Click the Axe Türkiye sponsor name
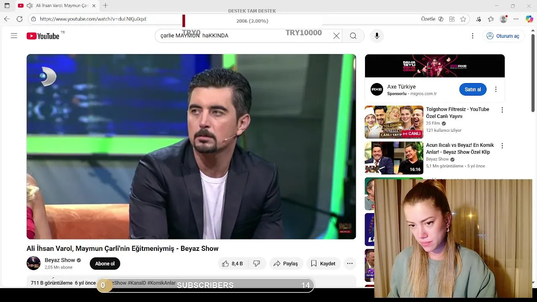The image size is (537, 302). coord(401,87)
